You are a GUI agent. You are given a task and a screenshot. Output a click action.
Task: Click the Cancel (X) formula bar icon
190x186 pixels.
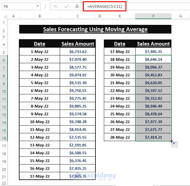point(56,6)
